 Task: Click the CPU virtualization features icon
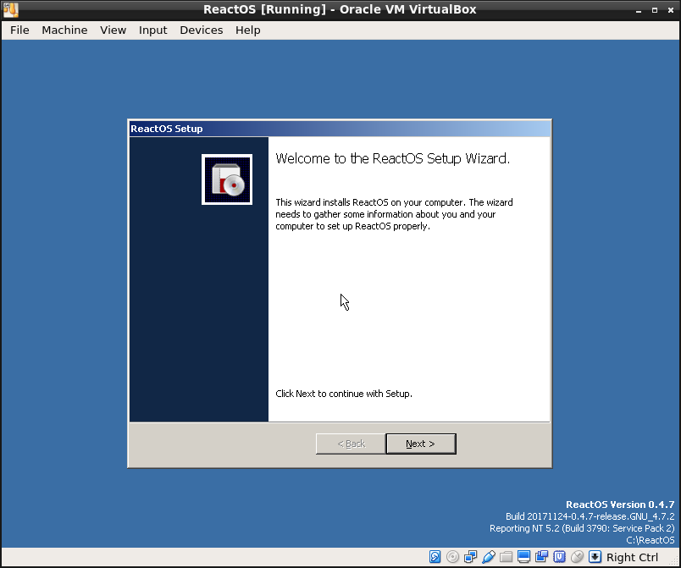click(x=559, y=557)
